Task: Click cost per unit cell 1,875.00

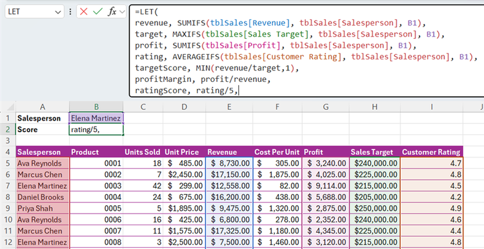Action: click(277, 175)
